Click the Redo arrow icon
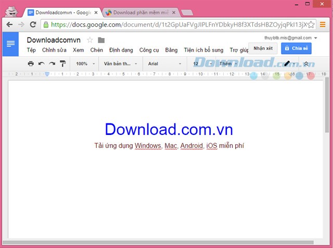Screen dimensions: 333x248 pos(52,64)
